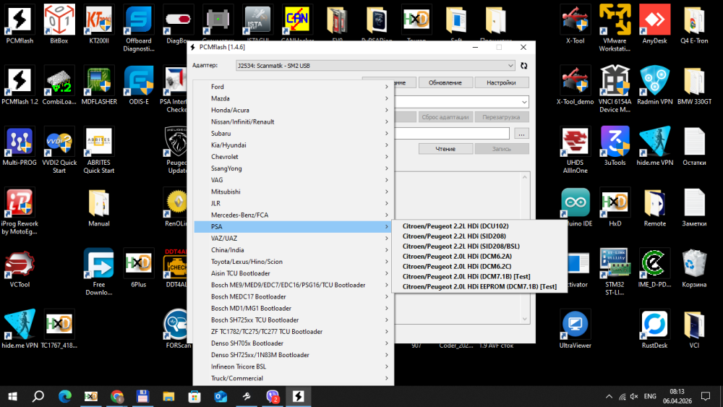The height and width of the screenshot is (407, 723).
Task: Open the 6Plus desktop icon
Action: (x=138, y=268)
